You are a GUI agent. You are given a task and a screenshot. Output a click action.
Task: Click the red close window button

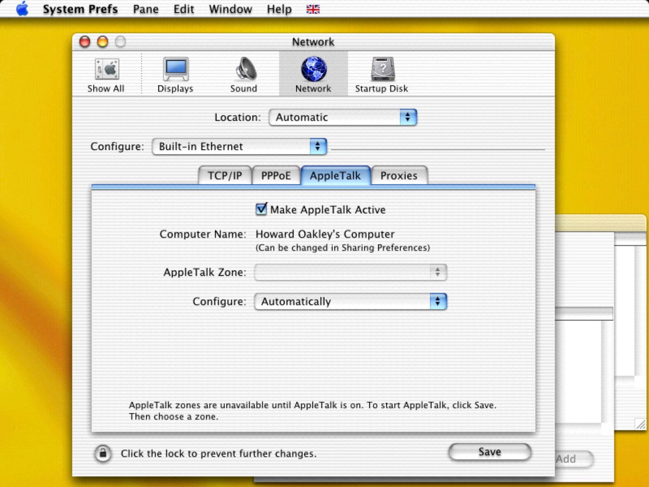tap(85, 42)
